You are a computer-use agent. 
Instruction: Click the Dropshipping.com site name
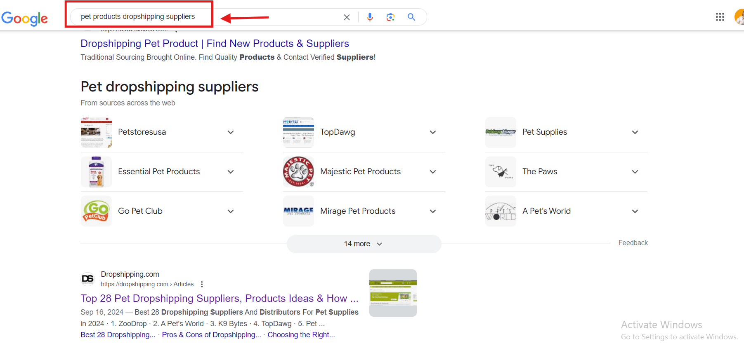coord(130,274)
